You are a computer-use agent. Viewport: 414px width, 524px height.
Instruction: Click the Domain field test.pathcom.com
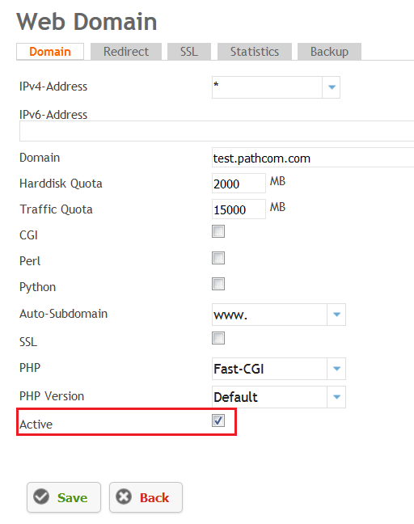313,158
